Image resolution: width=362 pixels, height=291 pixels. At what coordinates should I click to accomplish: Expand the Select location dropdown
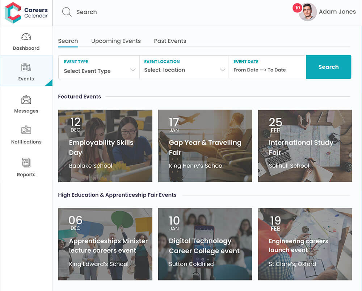click(x=184, y=67)
